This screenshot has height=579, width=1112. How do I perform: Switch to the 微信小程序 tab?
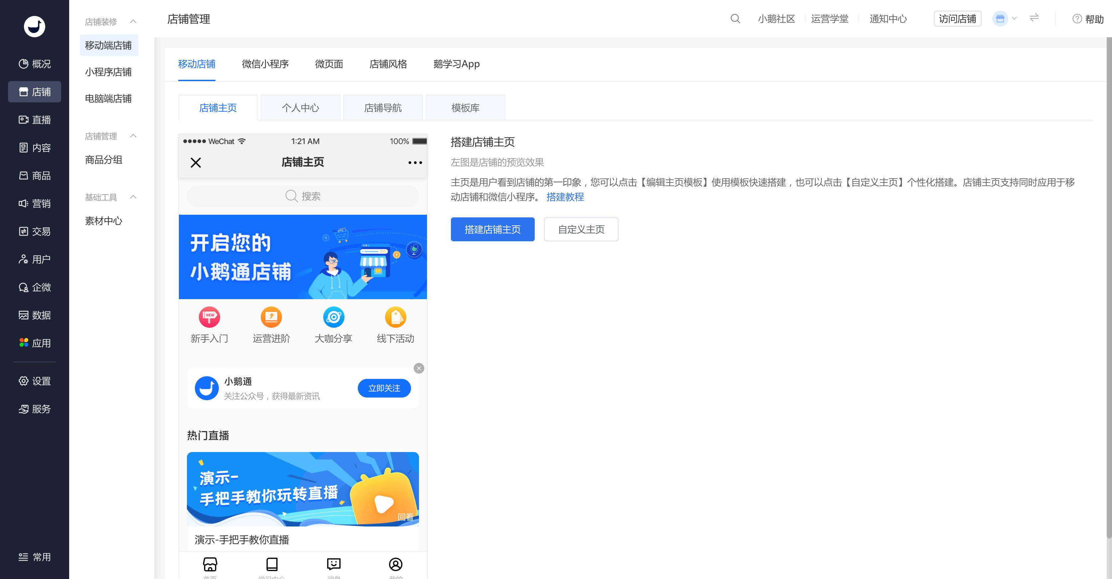[x=265, y=64]
